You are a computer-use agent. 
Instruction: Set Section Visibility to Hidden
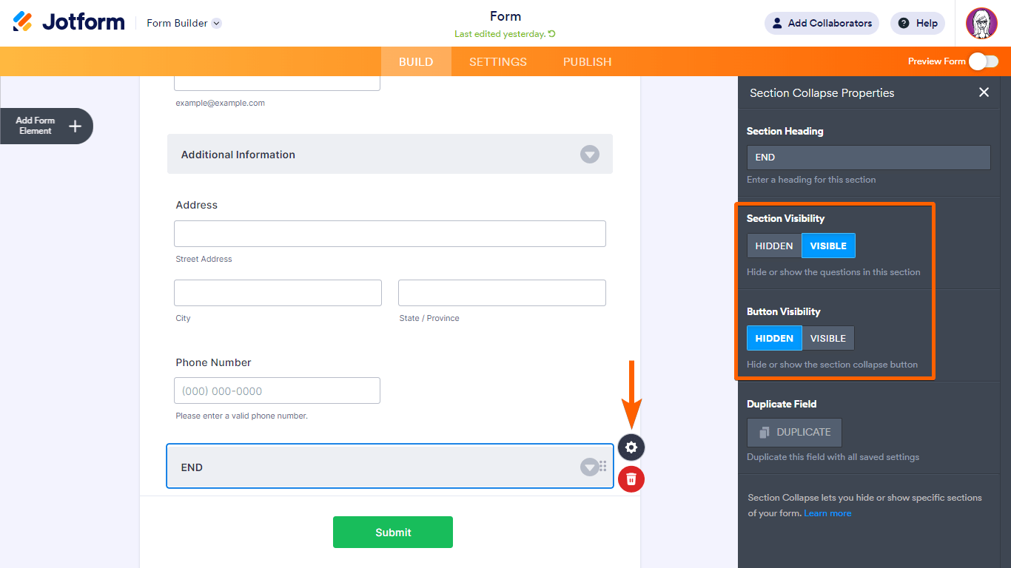point(774,246)
